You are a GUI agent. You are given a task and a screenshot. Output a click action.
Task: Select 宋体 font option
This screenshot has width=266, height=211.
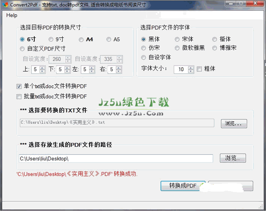coord(177,39)
